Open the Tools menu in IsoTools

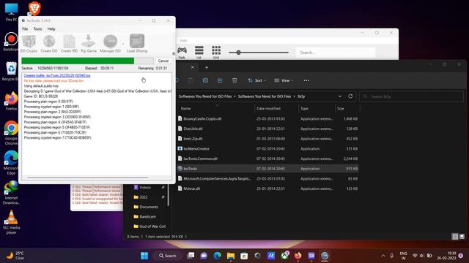[37, 29]
